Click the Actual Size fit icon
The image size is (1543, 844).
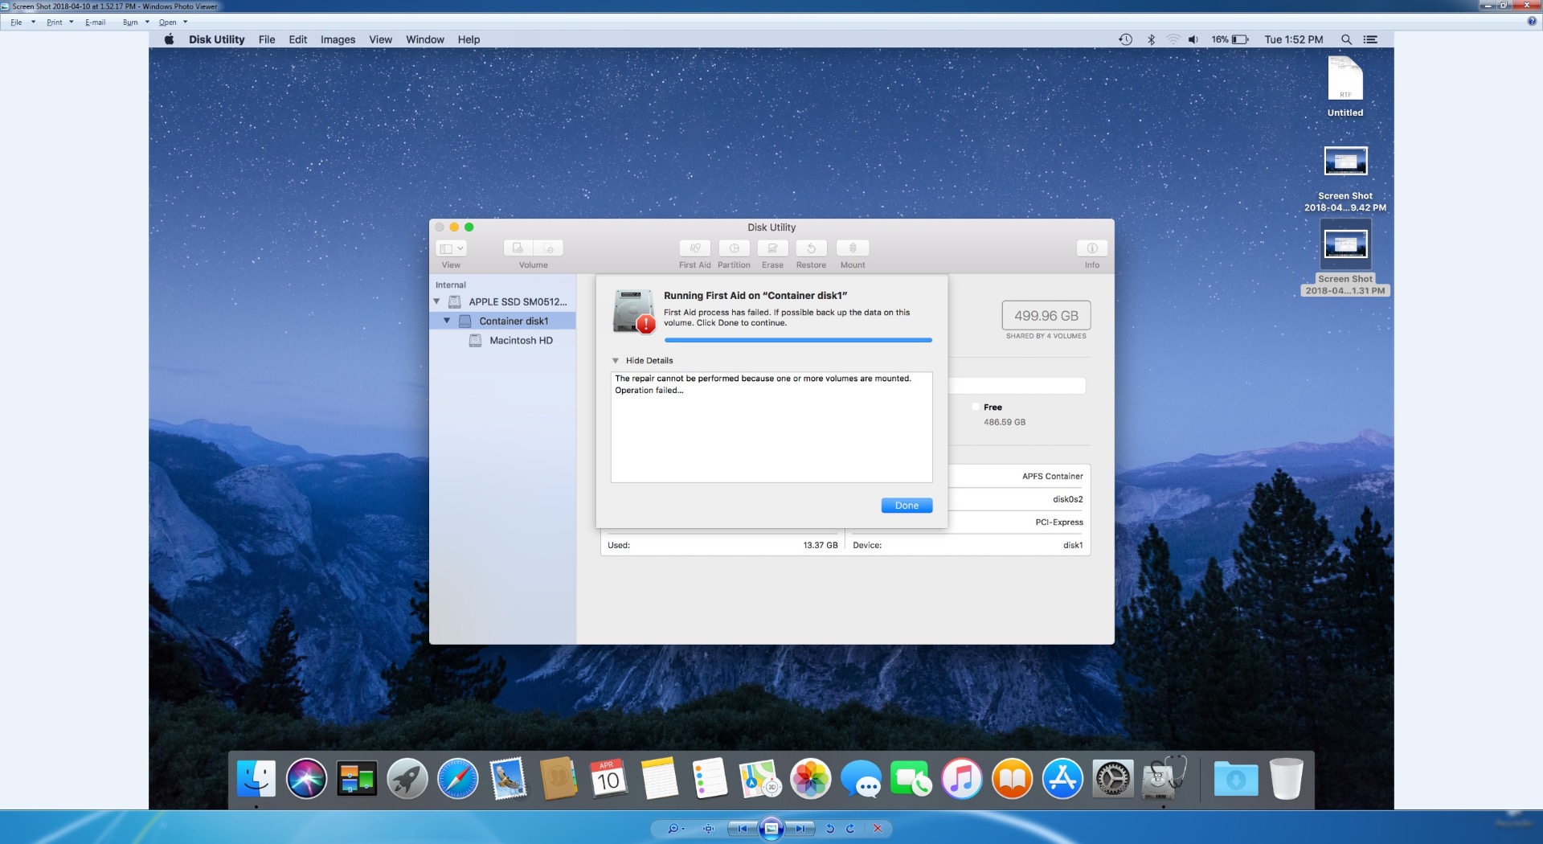708,829
